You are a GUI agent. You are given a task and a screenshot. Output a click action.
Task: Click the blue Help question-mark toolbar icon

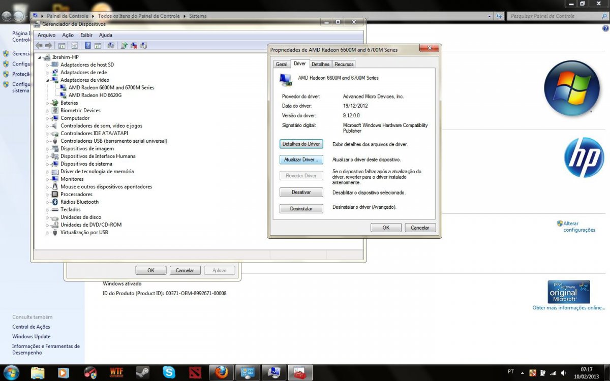87,45
